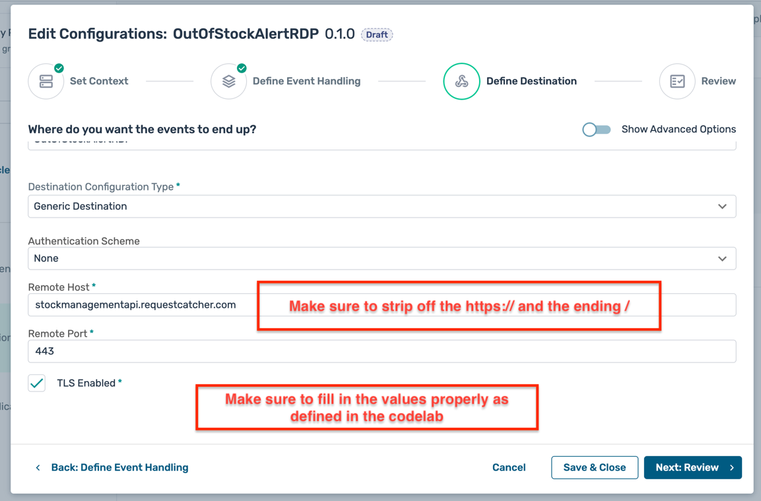Click the Save & Close button
The height and width of the screenshot is (501, 761).
(594, 467)
